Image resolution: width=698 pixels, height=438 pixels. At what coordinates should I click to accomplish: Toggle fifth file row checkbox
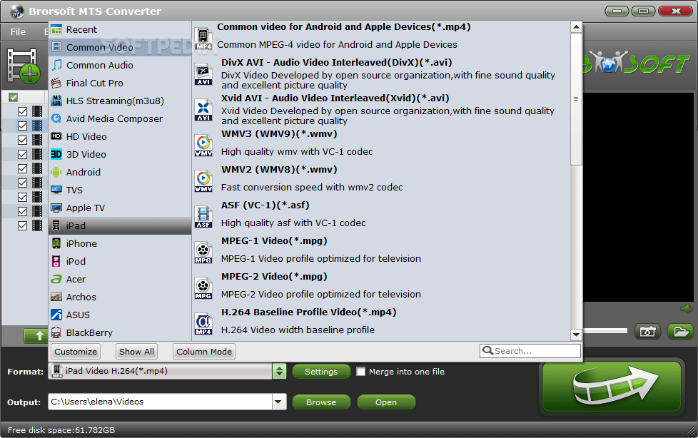point(23,168)
